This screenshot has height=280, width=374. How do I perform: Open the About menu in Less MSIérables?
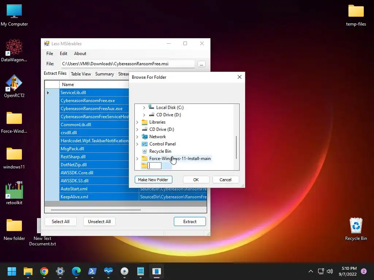coord(80,54)
